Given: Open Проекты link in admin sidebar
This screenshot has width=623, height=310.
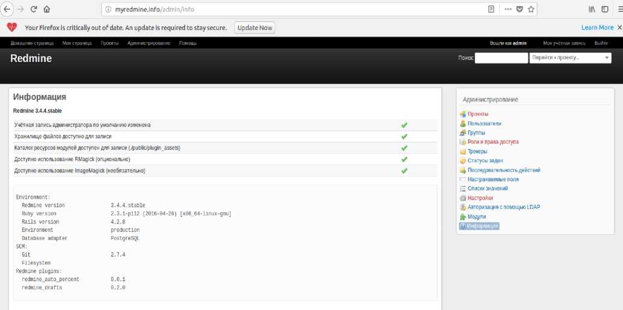Looking at the screenshot, I should (x=478, y=114).
